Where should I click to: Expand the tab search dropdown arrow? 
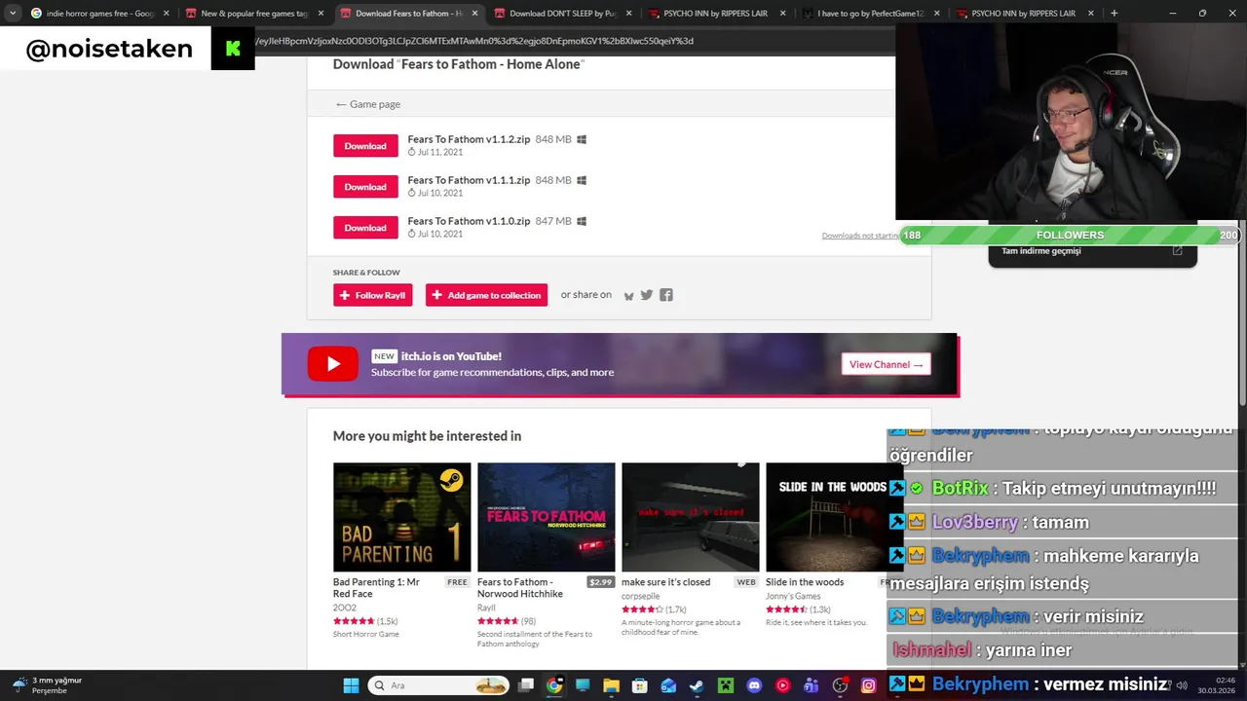pos(12,14)
